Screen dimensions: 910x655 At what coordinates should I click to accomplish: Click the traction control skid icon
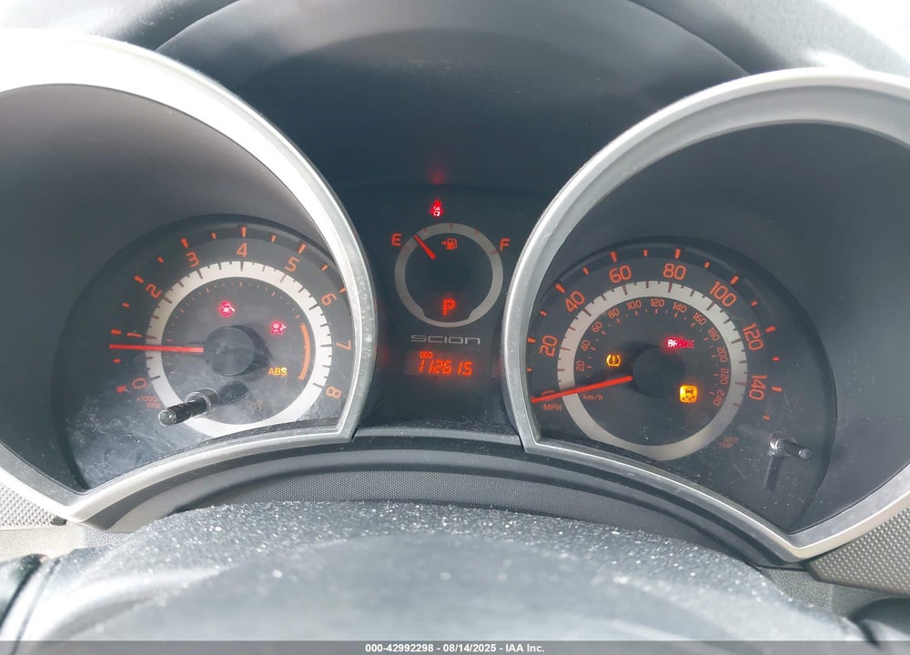pos(688,393)
